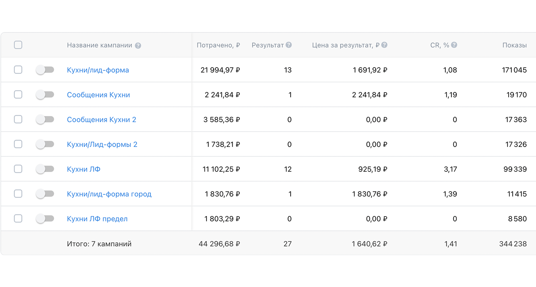Click the Название кампании column header
This screenshot has height=287, width=536.
[99, 45]
